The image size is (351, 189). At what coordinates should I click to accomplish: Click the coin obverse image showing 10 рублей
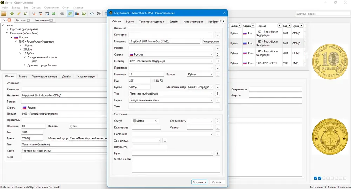click(330, 61)
